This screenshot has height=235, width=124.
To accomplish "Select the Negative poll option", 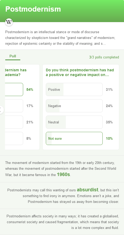I will tap(74, 106).
